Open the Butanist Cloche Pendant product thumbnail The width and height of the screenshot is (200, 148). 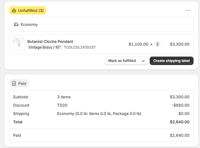(19, 44)
